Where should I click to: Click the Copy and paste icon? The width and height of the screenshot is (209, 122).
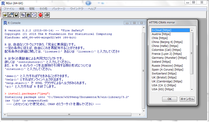point(34,15)
